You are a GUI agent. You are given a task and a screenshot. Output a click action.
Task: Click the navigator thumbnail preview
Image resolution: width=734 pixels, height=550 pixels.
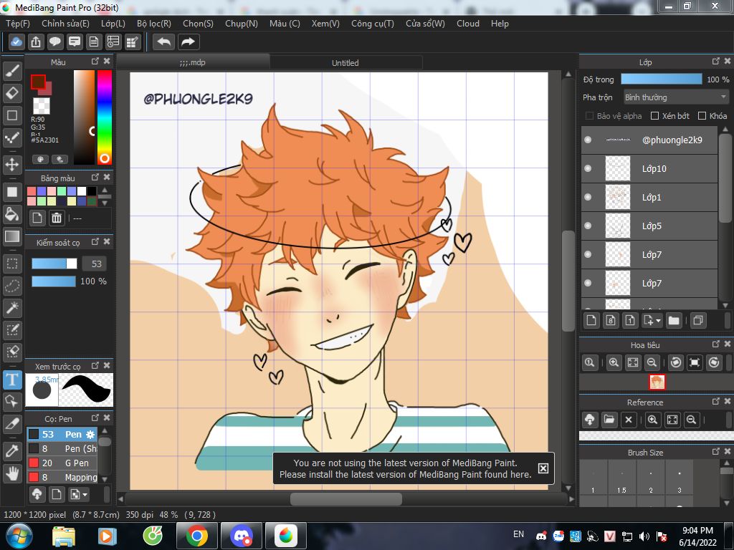point(657,382)
